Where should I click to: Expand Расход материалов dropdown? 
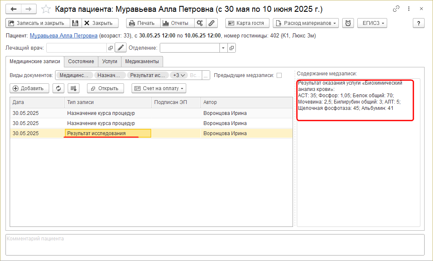pos(306,23)
